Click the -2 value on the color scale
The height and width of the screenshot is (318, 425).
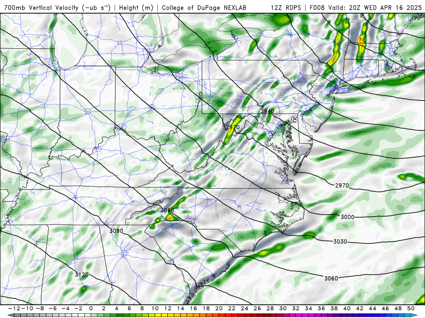[78, 308]
